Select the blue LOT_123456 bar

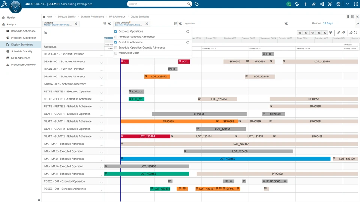pos(225,159)
